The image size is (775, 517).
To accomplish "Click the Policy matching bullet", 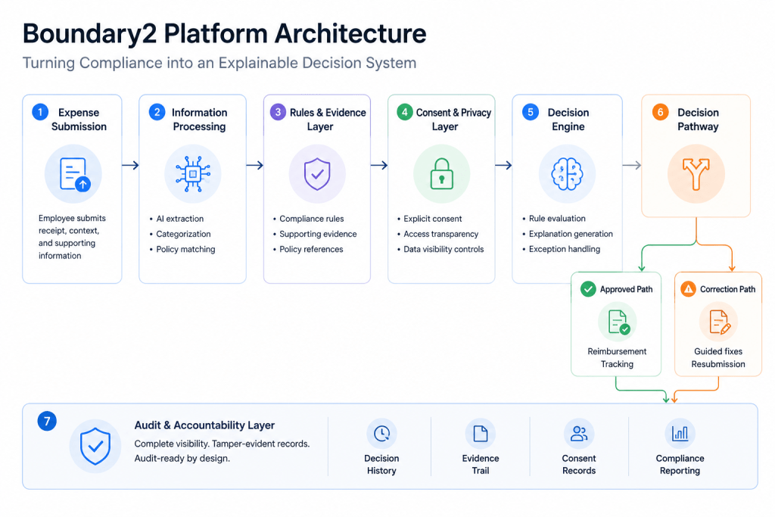I will [x=182, y=249].
